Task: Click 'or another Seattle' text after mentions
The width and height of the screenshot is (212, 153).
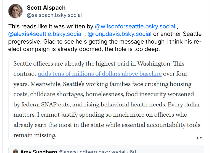Action: 177,34
